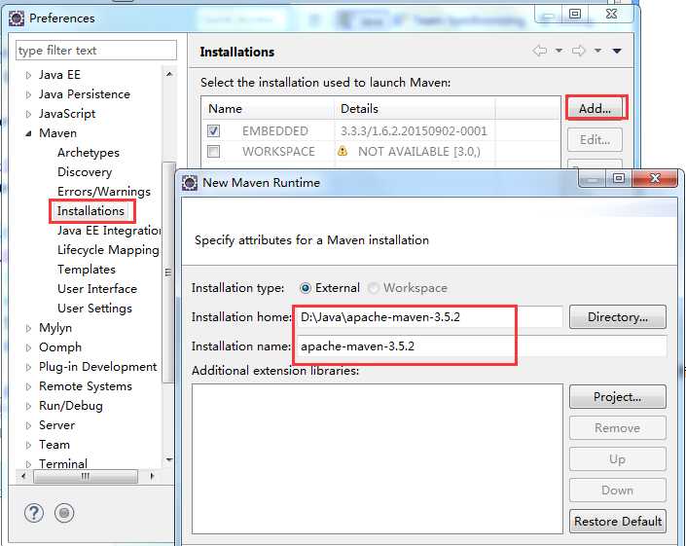686x546 pixels.
Task: Open the back-history dropdown arrow
Action: click(x=559, y=51)
